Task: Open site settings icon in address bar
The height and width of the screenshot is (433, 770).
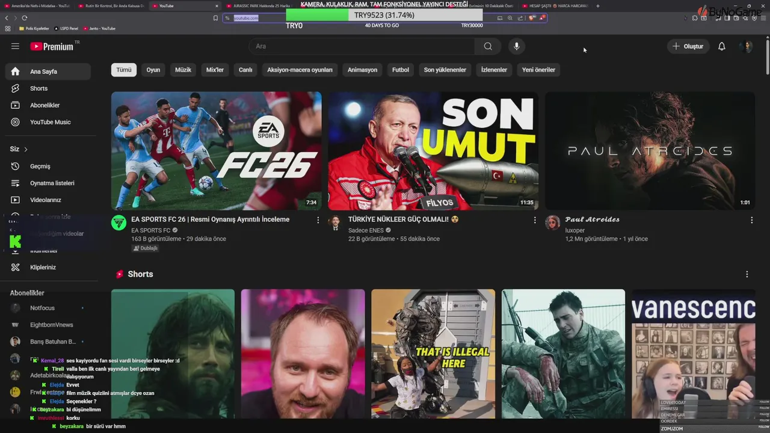Action: pos(227,18)
